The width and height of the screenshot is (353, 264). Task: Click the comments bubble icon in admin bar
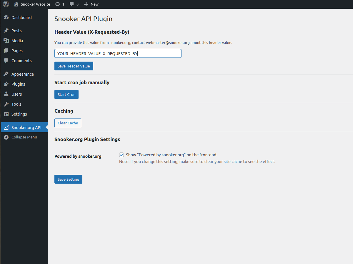pyautogui.click(x=72, y=4)
